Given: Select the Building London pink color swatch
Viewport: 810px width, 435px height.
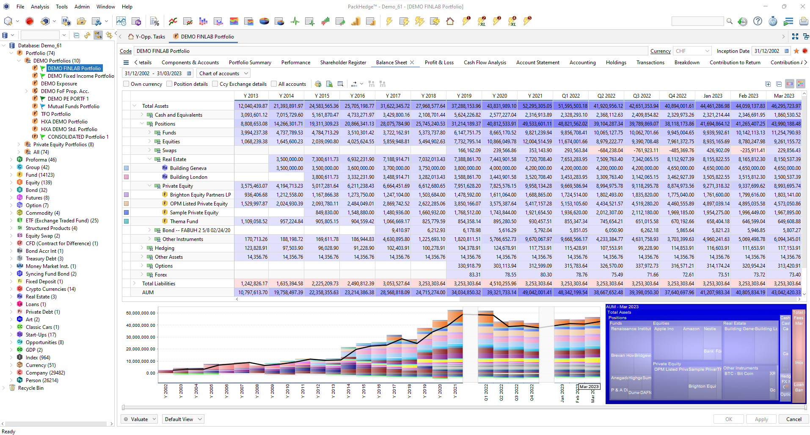Looking at the screenshot, I should (126, 177).
